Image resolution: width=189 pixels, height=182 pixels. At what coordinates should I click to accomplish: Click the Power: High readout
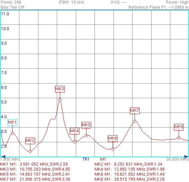177,2
